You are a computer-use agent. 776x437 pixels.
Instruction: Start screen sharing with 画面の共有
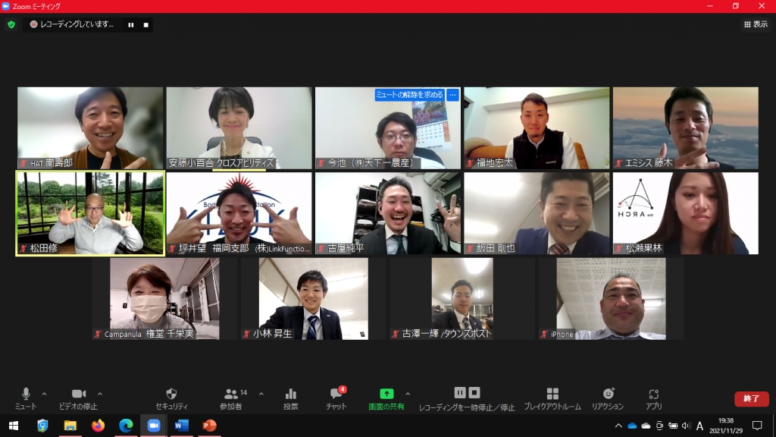pos(386,398)
